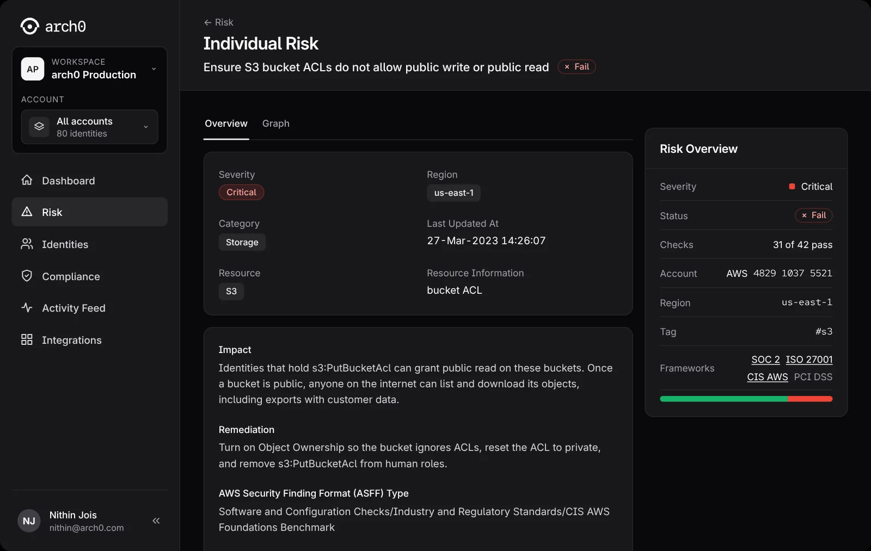The width and height of the screenshot is (871, 551).
Task: Open the Dashboard menu item
Action: pyautogui.click(x=89, y=181)
